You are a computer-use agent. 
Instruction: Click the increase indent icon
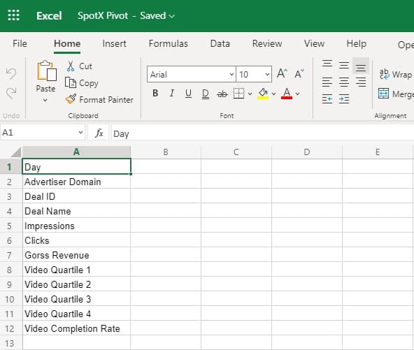point(344,99)
